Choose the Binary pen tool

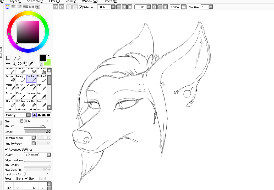[x=21, y=79]
